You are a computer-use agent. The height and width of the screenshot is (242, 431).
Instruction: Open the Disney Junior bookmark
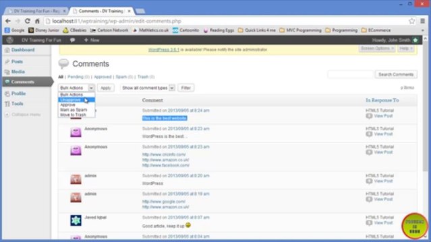coord(44,30)
